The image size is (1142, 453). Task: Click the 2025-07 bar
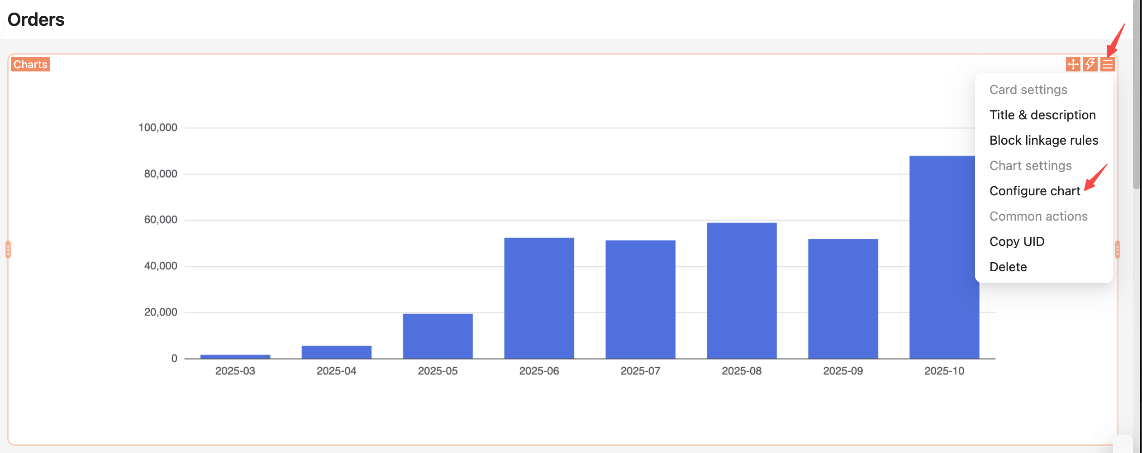(x=640, y=299)
